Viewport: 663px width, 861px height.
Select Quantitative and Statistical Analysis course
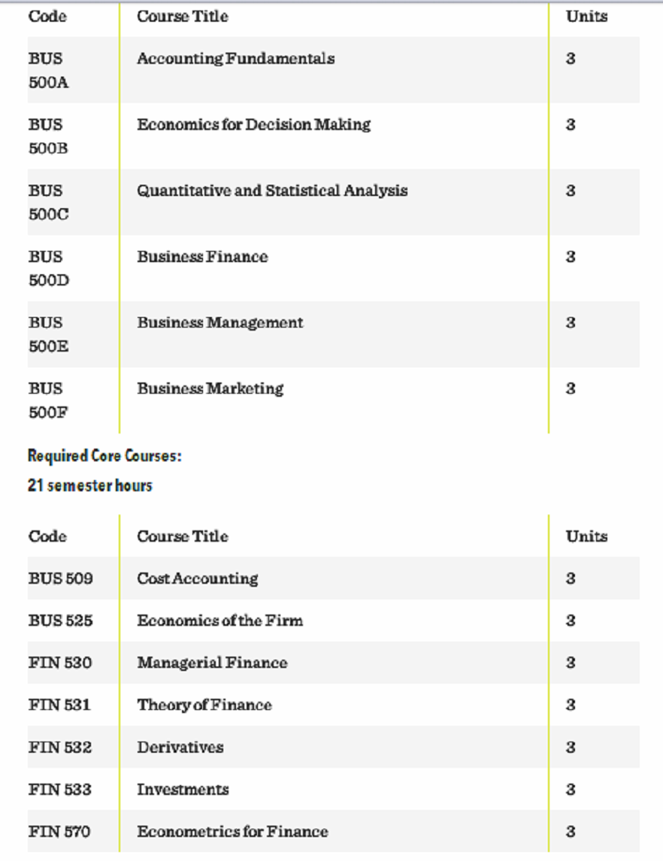(271, 191)
